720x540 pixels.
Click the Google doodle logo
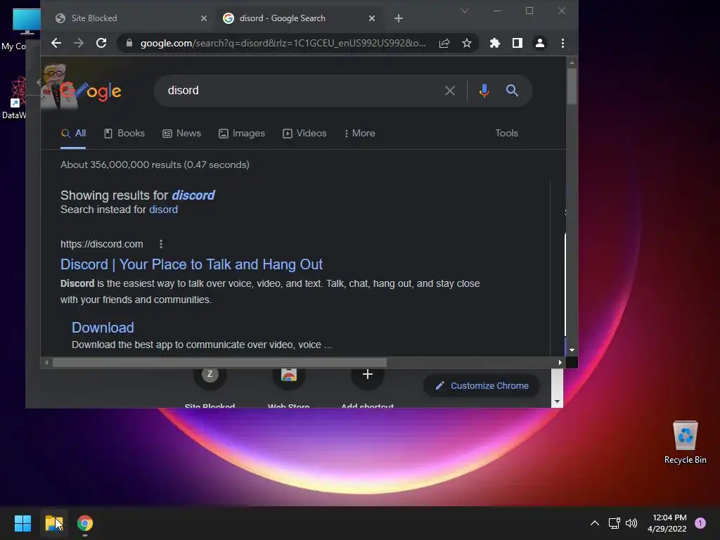(x=82, y=87)
